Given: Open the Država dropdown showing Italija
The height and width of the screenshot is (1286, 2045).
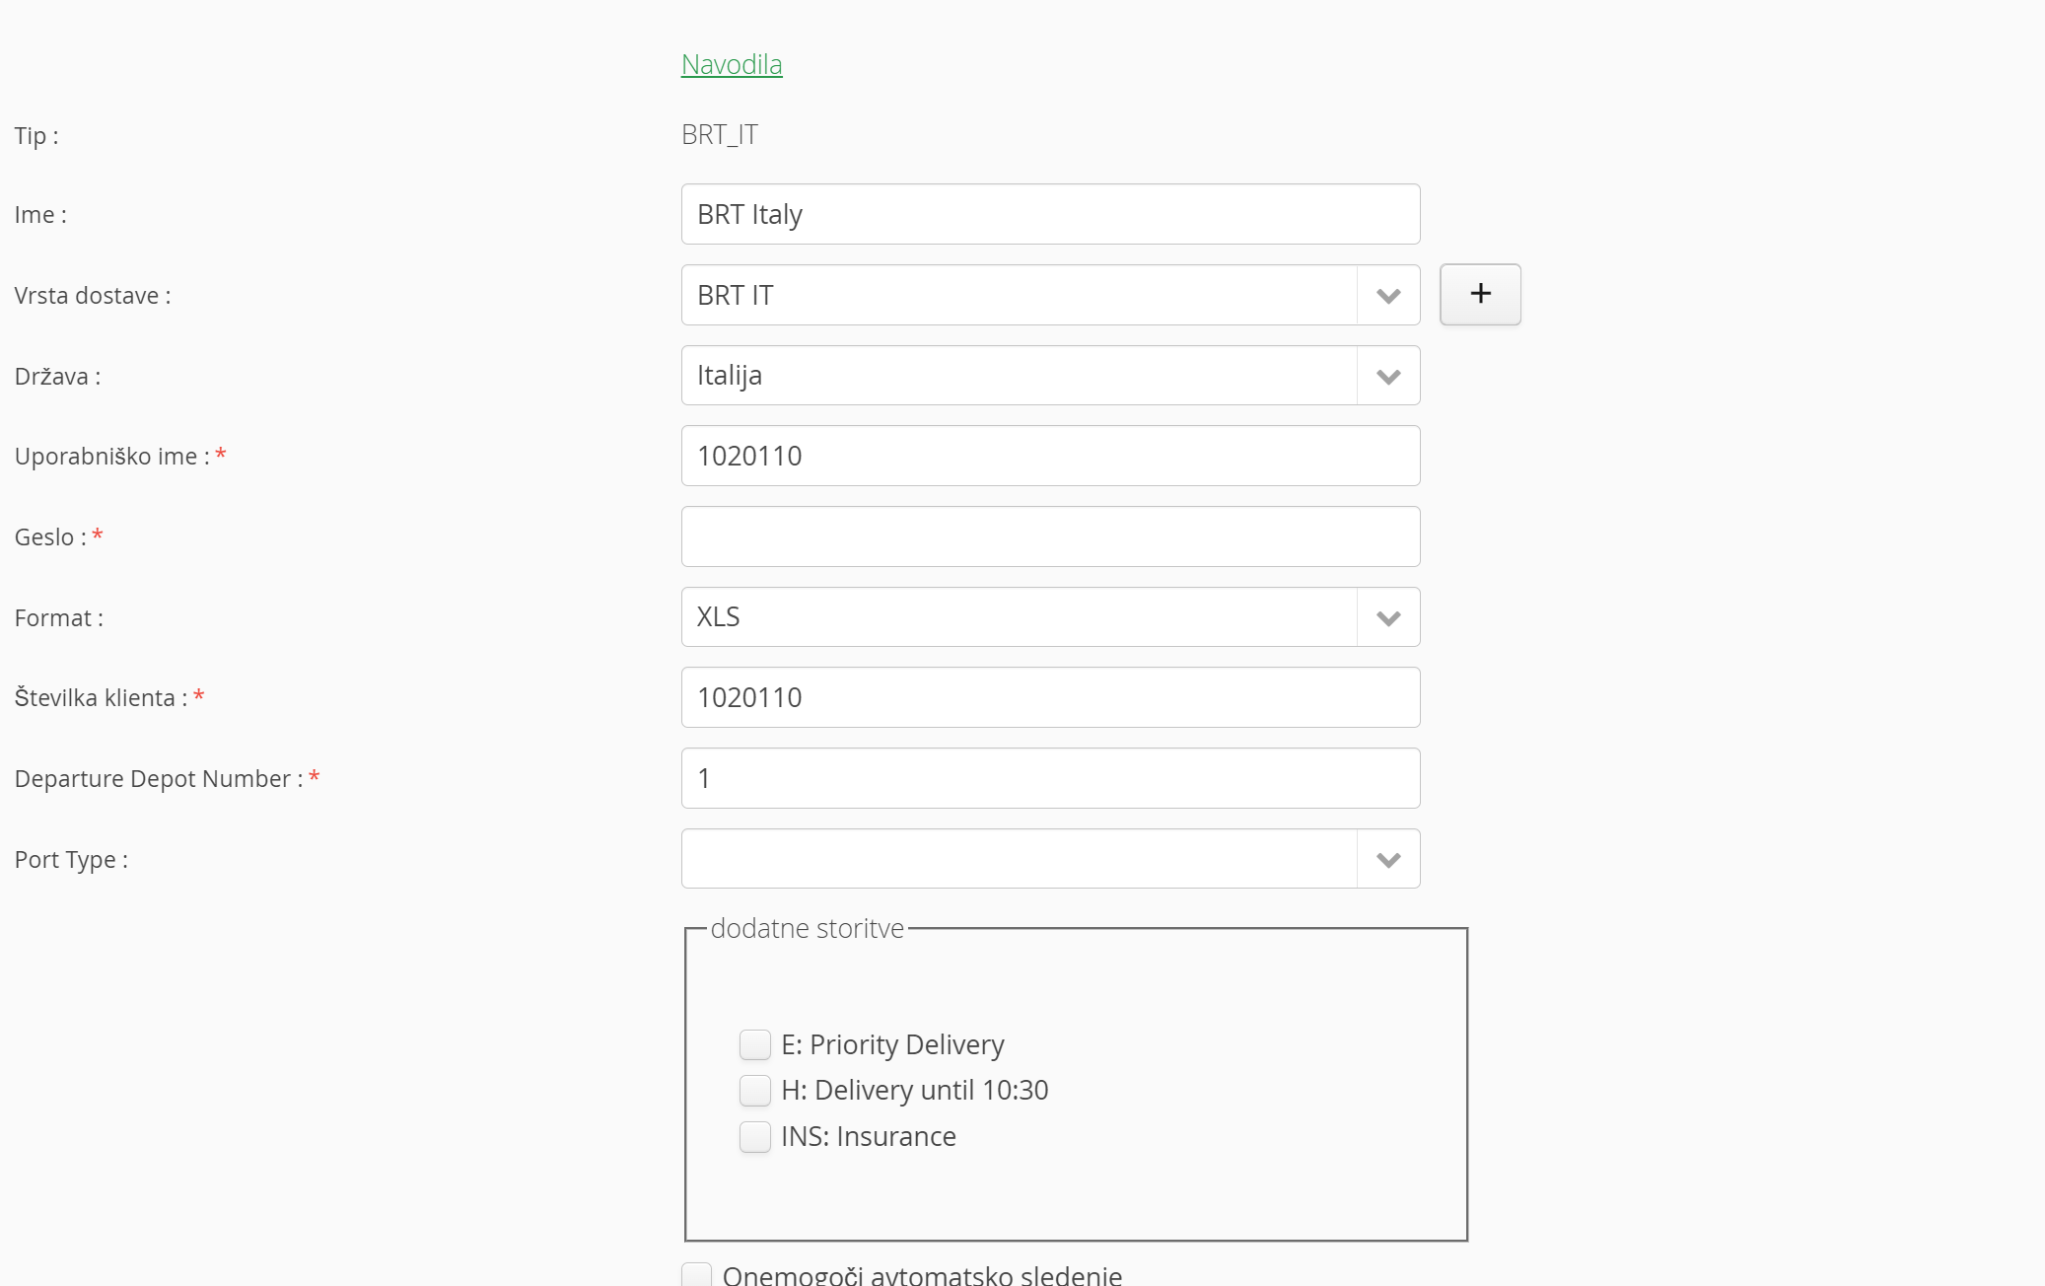Looking at the screenshot, I should coord(1388,376).
